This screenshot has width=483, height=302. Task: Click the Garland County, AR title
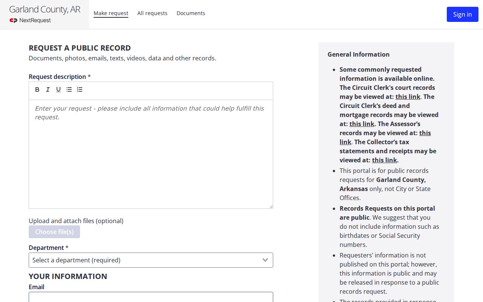click(45, 9)
